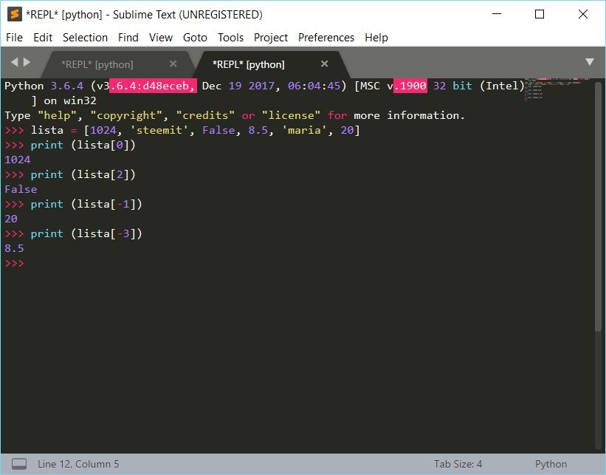Close the Sublime Text window
The height and width of the screenshot is (475, 606).
(x=583, y=14)
